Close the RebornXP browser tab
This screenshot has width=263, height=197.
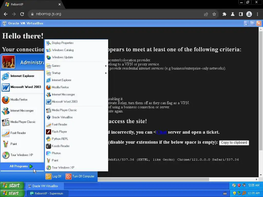60,4
